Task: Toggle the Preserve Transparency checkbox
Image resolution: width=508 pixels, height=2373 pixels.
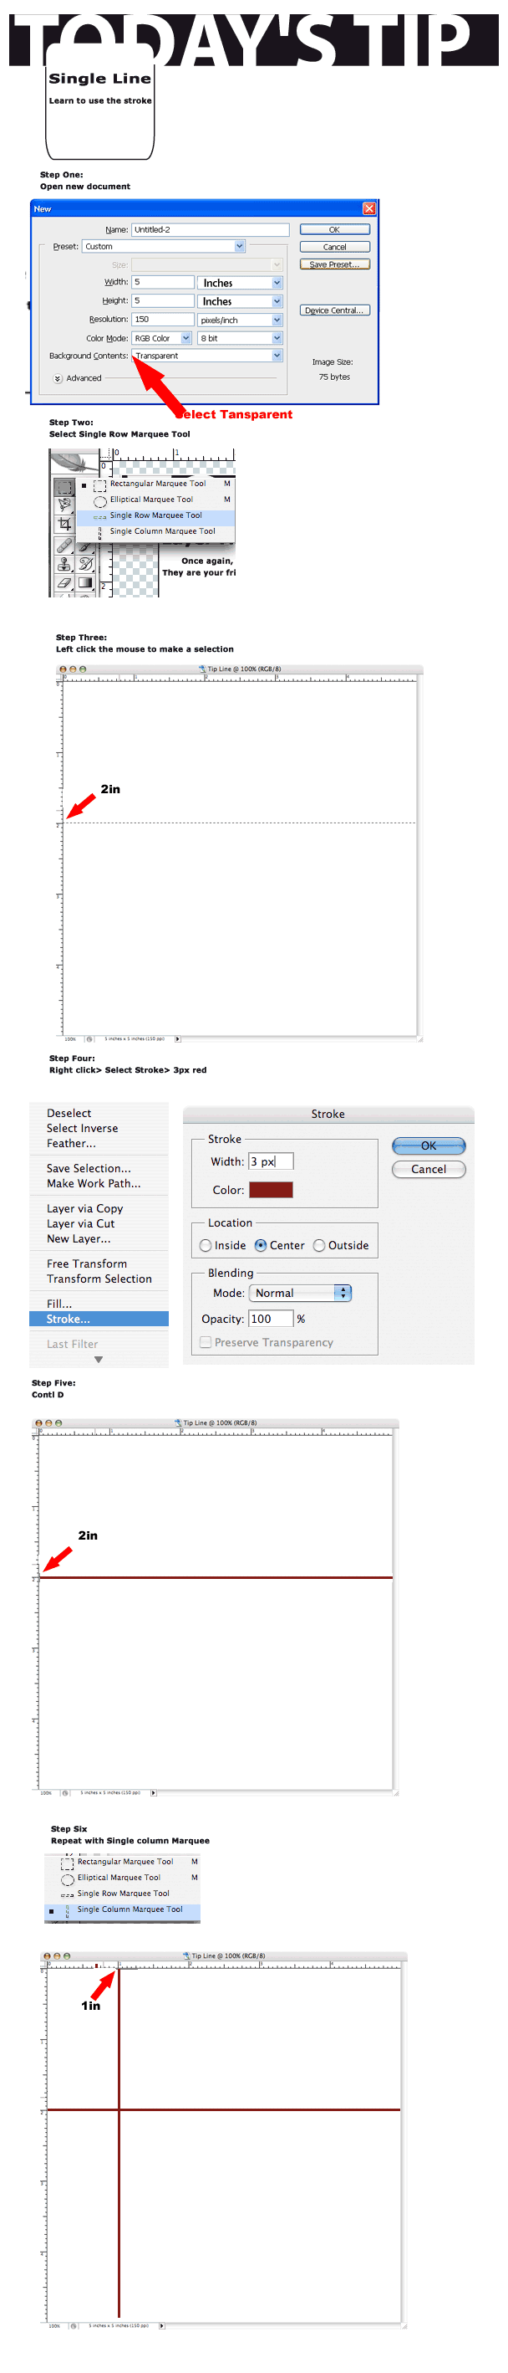Action: [x=206, y=1343]
